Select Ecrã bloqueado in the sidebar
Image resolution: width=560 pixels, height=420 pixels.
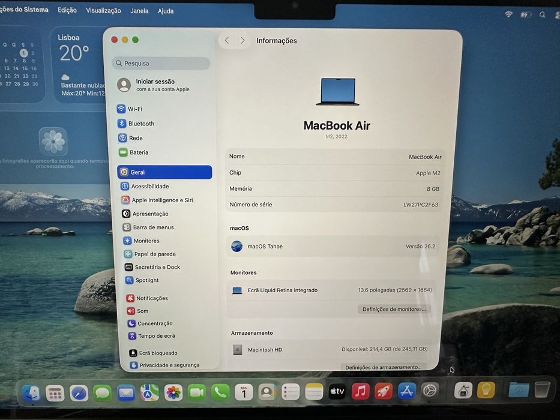tap(154, 353)
